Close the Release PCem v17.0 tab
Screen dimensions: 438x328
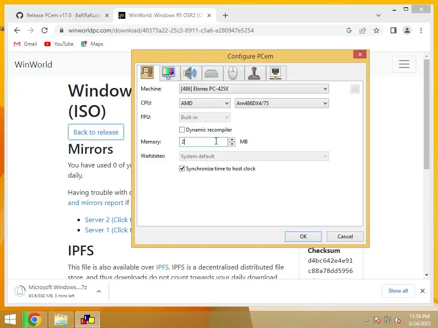click(107, 16)
